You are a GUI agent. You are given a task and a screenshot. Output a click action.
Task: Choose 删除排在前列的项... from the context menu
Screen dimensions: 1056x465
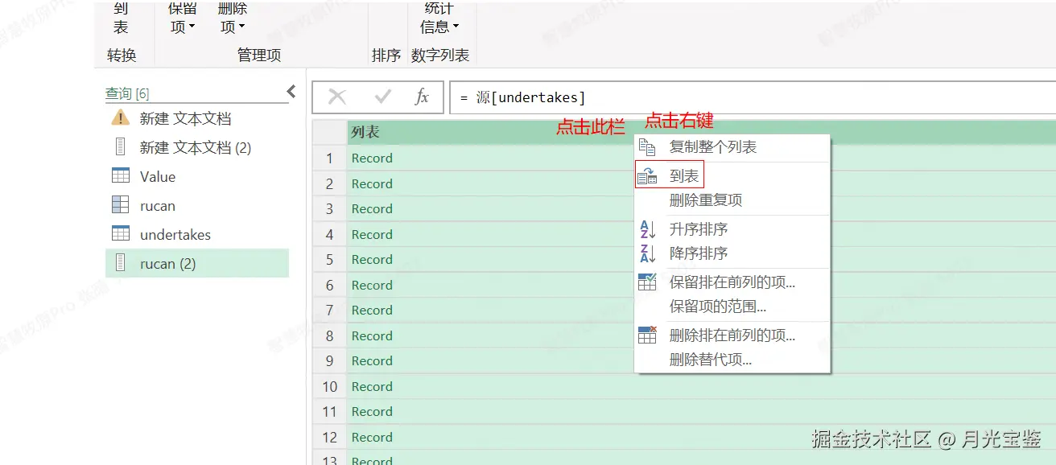click(x=732, y=335)
